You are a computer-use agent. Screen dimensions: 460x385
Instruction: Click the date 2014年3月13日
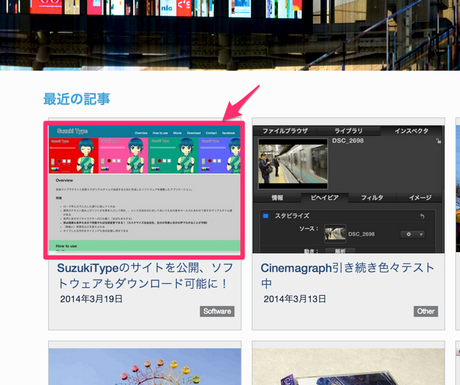295,299
